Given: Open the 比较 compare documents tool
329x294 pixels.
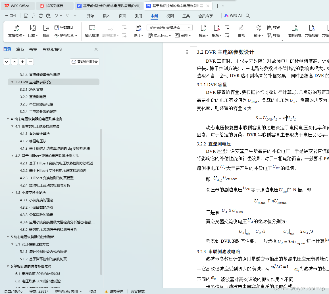Looking at the screenshot, I should [x=33, y=31].
